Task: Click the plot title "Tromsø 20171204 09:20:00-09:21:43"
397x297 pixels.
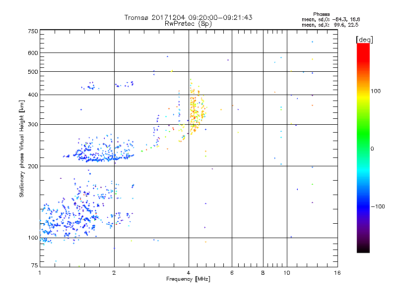Action: point(188,17)
